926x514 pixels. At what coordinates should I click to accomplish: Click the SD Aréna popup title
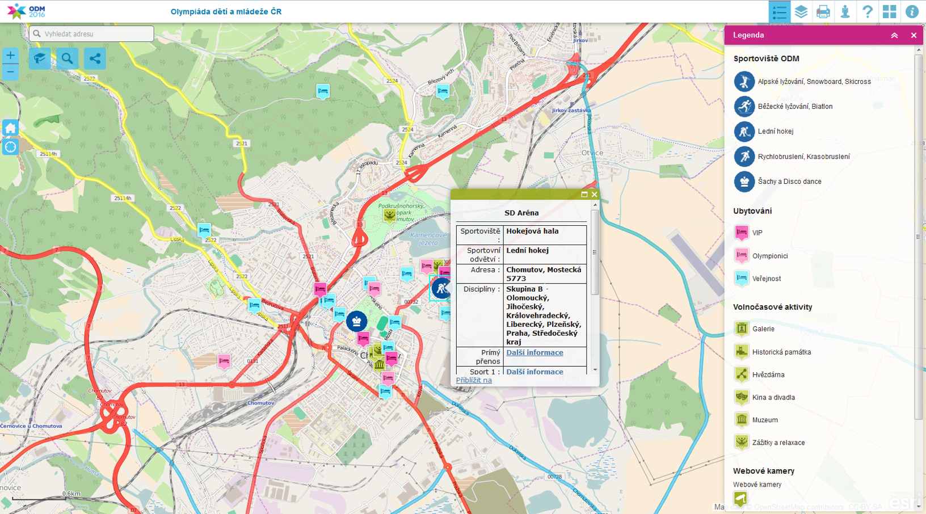click(521, 213)
